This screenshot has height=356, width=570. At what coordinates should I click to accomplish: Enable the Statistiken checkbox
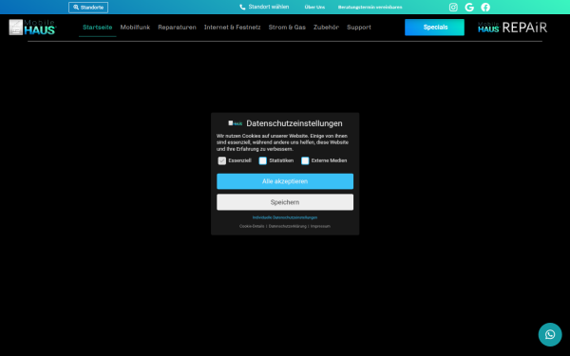(x=262, y=160)
